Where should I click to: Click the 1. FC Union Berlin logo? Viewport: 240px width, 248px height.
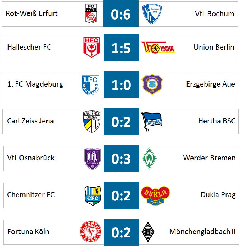tap(158, 48)
